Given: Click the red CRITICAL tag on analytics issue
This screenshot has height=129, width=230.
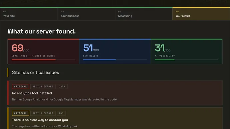Looking at the screenshot, I should [21, 86].
